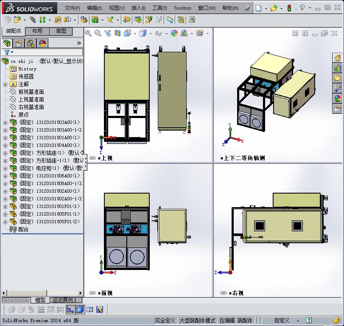Switch to the 布局 tab
Screen dimensions: 344x326
[37, 31]
